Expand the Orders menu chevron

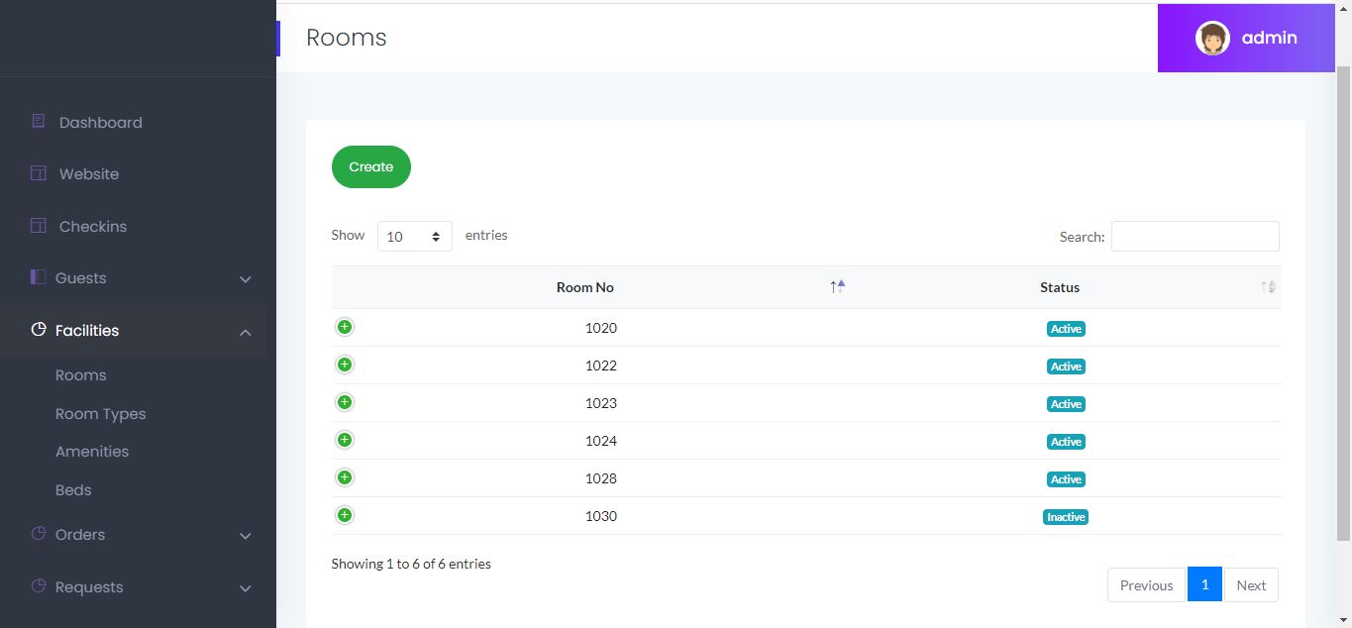point(246,536)
